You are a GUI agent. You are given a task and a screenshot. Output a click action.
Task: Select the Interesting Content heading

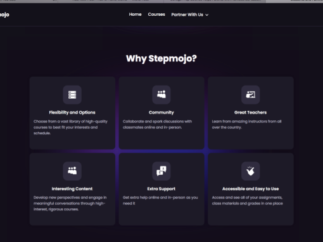72,189
